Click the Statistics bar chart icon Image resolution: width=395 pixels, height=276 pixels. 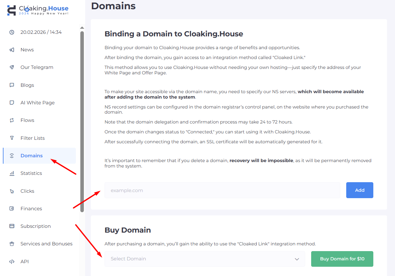pos(12,173)
